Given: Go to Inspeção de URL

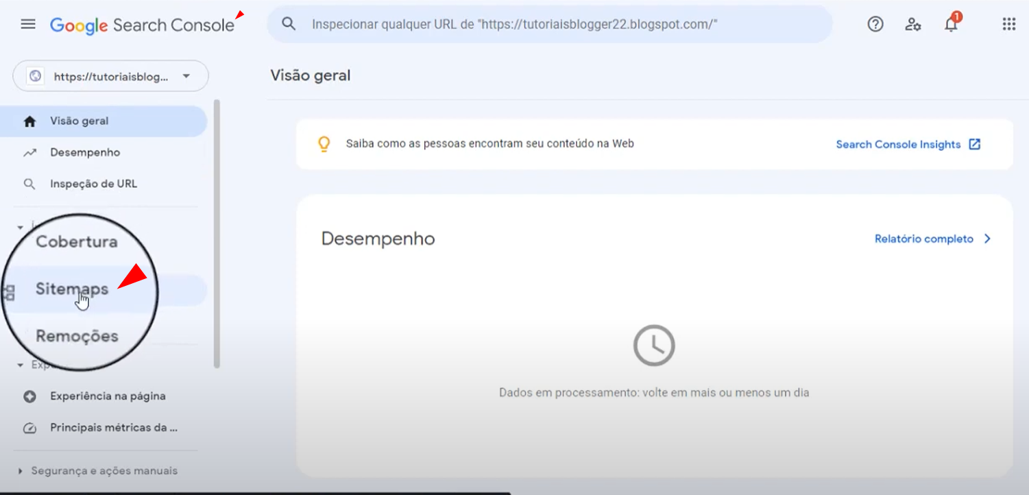Looking at the screenshot, I should tap(93, 184).
